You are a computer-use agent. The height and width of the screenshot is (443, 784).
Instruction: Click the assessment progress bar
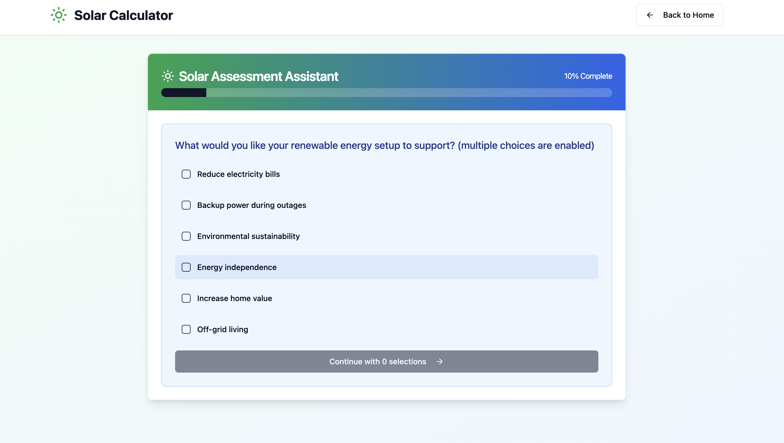(x=386, y=93)
